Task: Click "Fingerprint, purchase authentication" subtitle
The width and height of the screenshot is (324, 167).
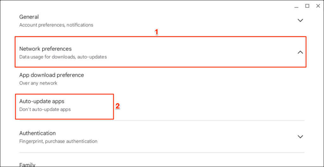Action: 58,141
